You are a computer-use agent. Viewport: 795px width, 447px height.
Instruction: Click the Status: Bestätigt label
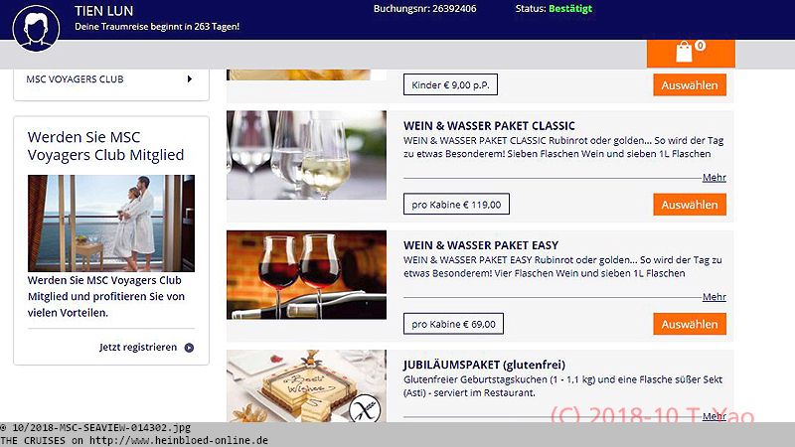554,9
